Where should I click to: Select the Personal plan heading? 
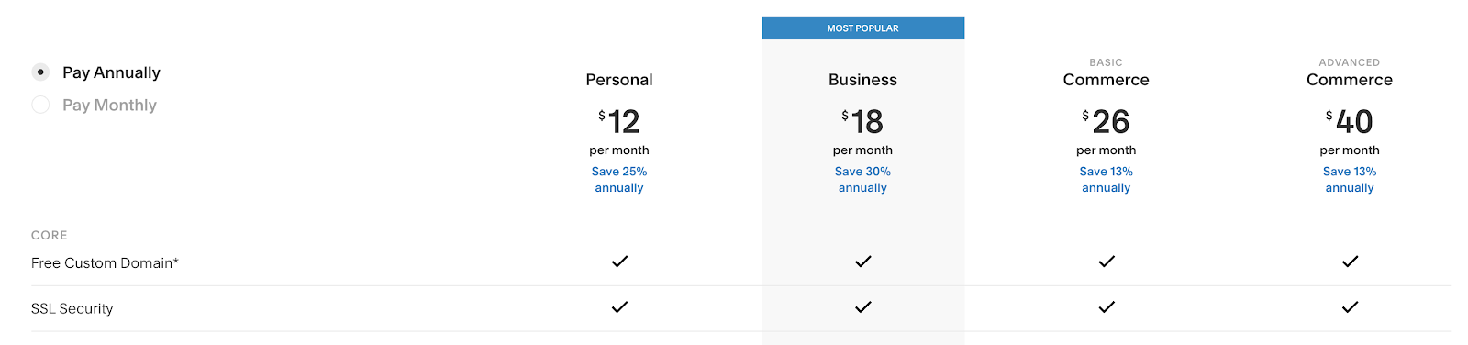coord(619,80)
